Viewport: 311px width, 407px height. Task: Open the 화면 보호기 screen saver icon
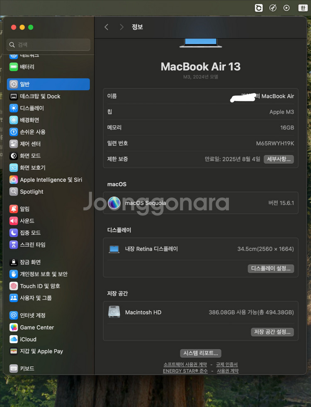point(14,168)
